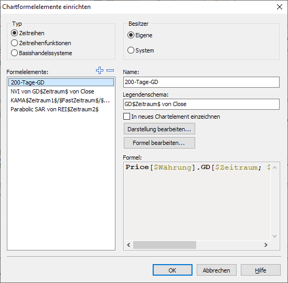This screenshot has width=288, height=283.
Task: Pick the KAMA$Zeitraum1$ formula element
Action: coord(61,100)
